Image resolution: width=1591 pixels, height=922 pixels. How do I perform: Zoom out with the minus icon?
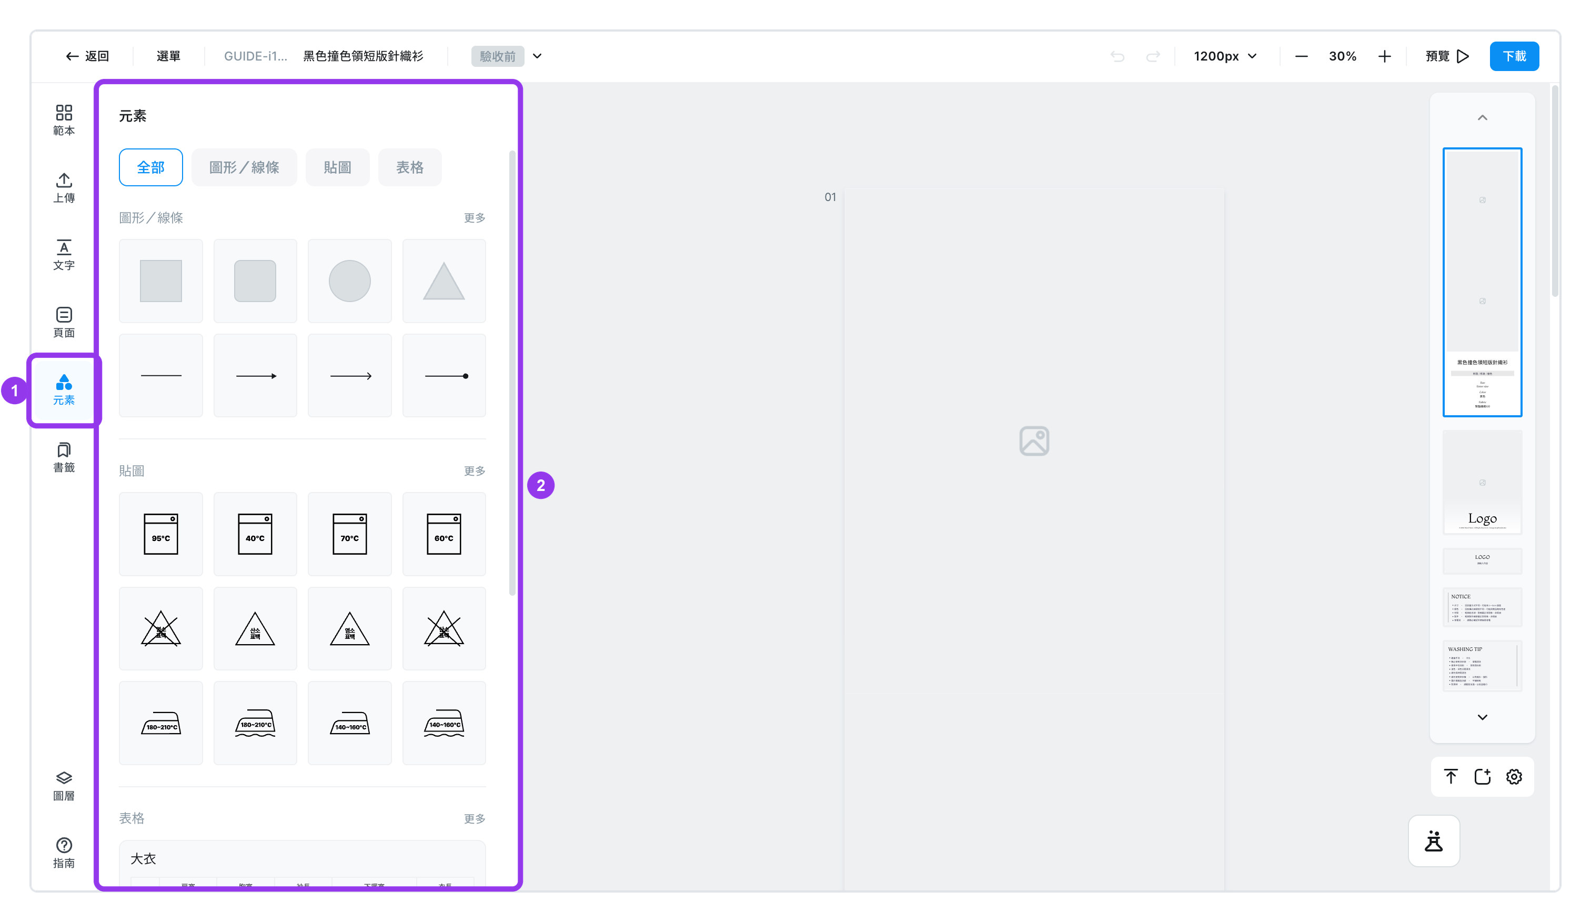pos(1301,56)
